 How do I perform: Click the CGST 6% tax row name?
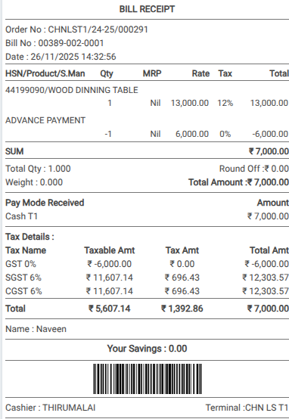(23, 291)
